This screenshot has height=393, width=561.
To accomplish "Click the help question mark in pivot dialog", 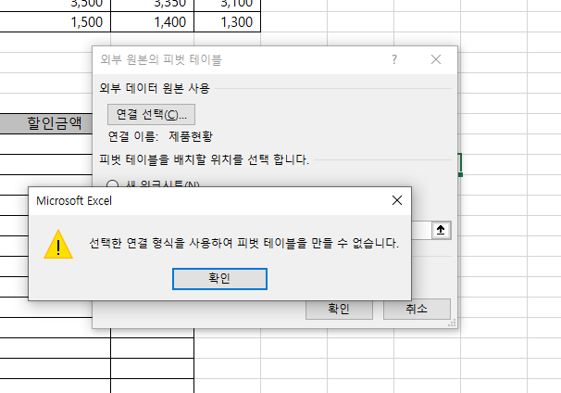I will pyautogui.click(x=394, y=59).
